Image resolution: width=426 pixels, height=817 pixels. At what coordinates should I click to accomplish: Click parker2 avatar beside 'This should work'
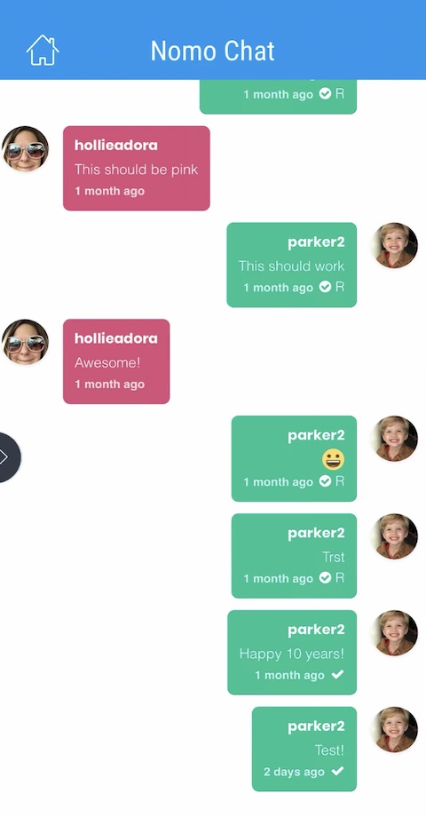395,245
